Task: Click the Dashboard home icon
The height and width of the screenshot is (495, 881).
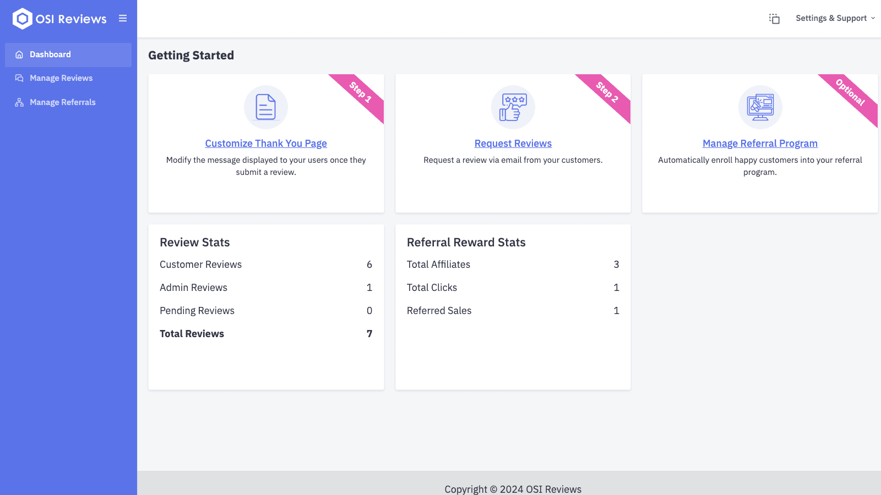Action: pyautogui.click(x=19, y=54)
